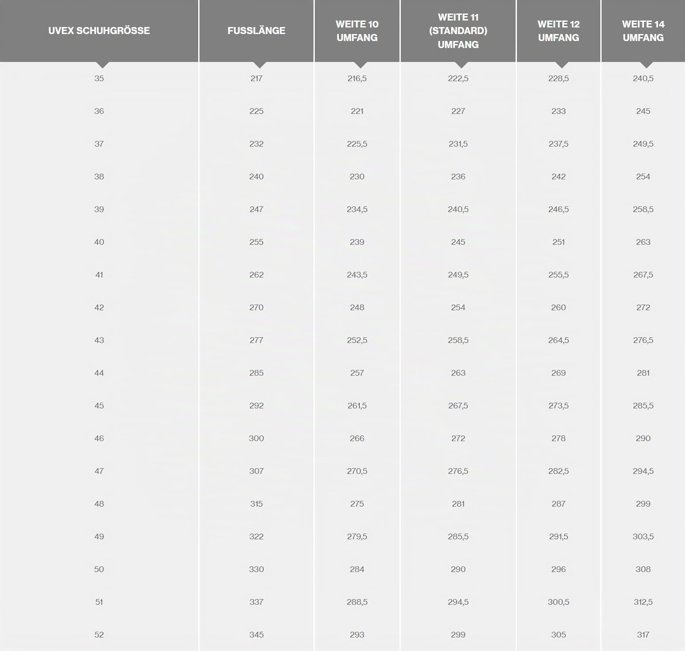Click Weite 12 value 251

click(558, 242)
